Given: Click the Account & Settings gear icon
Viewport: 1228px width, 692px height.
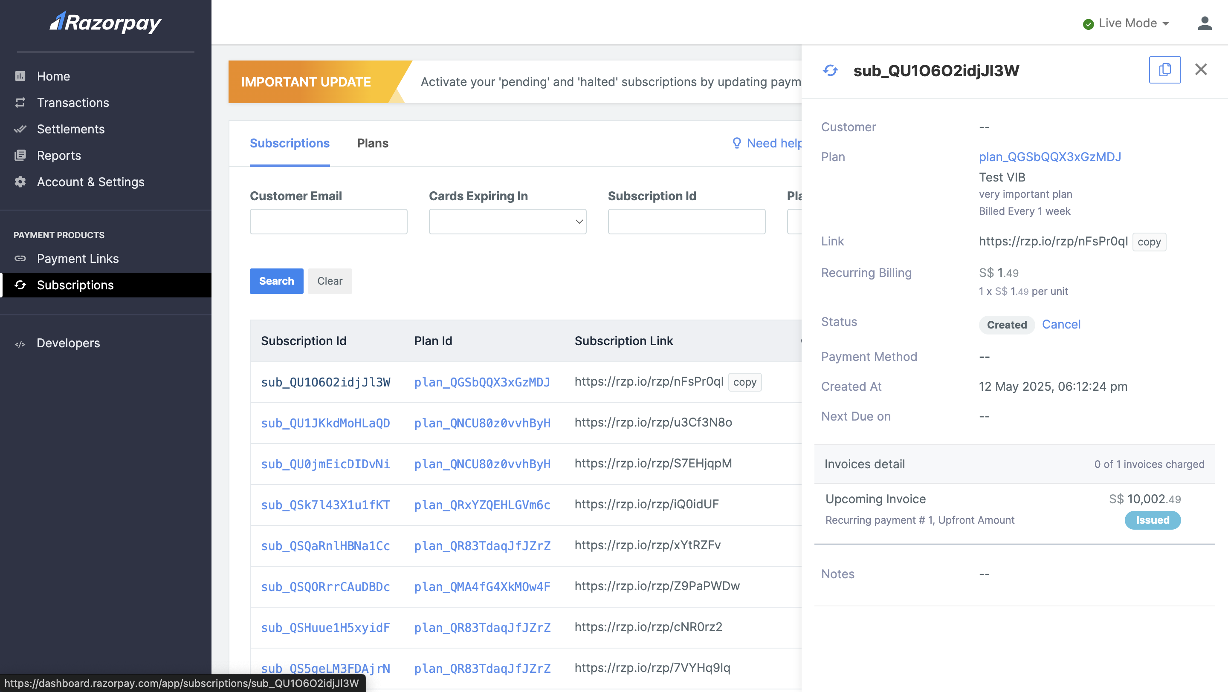Looking at the screenshot, I should (x=20, y=182).
